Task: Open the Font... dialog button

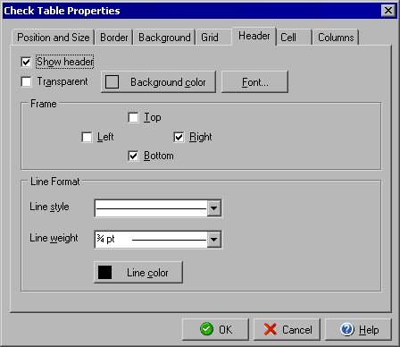Action: pyautogui.click(x=254, y=81)
